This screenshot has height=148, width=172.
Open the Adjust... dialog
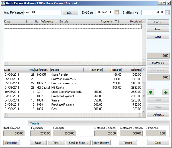(x=158, y=115)
